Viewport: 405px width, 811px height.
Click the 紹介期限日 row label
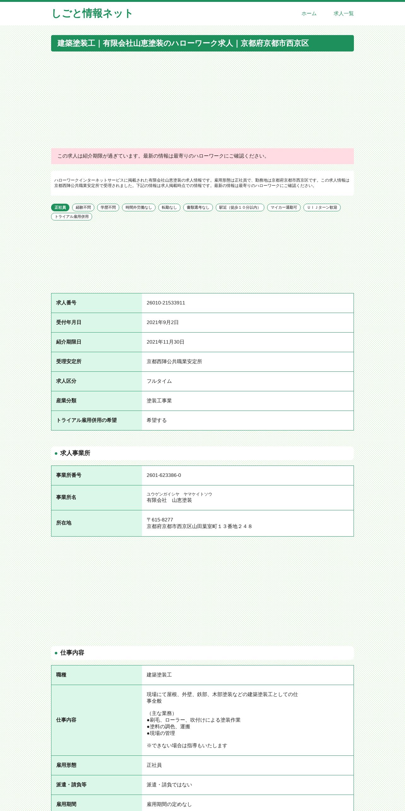click(x=69, y=342)
